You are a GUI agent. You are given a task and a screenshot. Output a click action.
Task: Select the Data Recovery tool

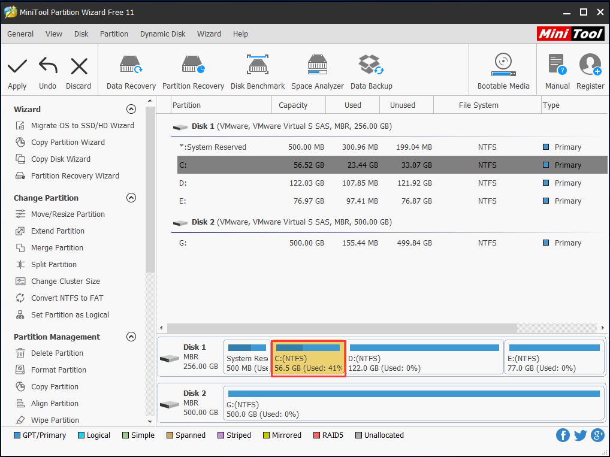point(130,70)
